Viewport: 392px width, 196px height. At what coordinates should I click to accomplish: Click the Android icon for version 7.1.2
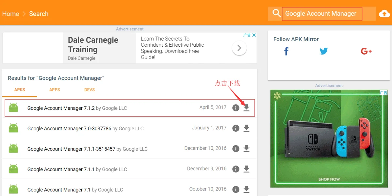[13, 108]
